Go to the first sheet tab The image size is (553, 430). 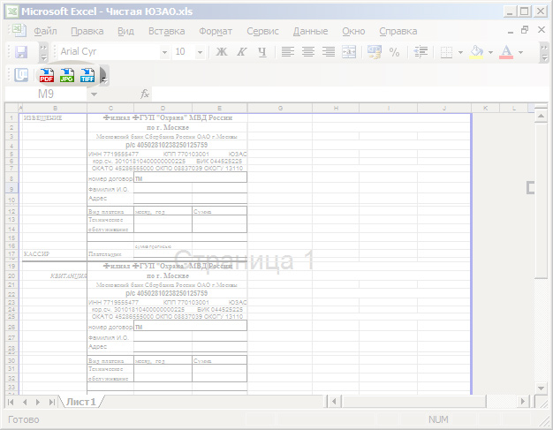tap(11, 402)
